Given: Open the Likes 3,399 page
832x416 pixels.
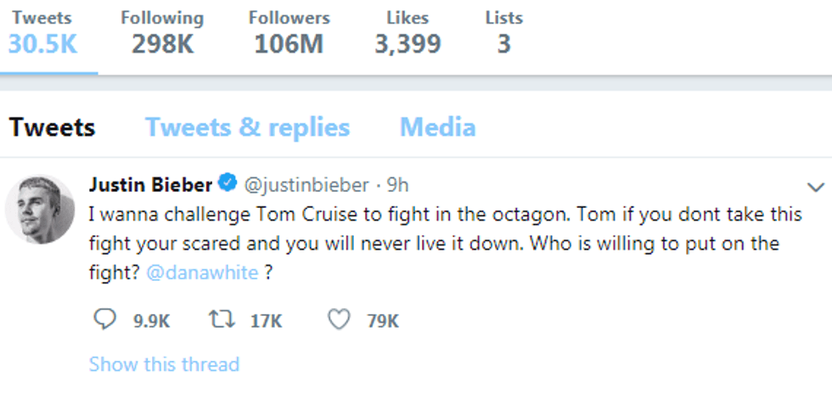Looking at the screenshot, I should (408, 32).
